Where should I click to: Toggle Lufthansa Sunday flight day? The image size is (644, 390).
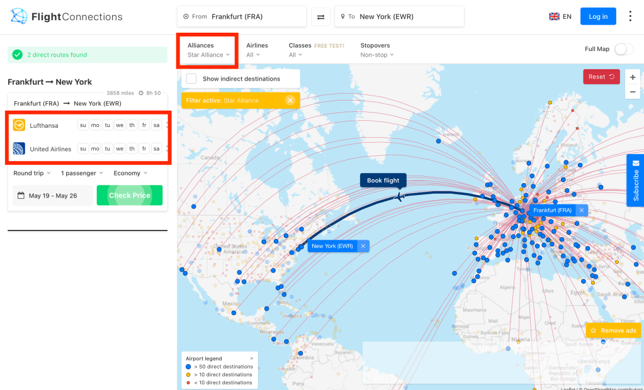coord(82,125)
